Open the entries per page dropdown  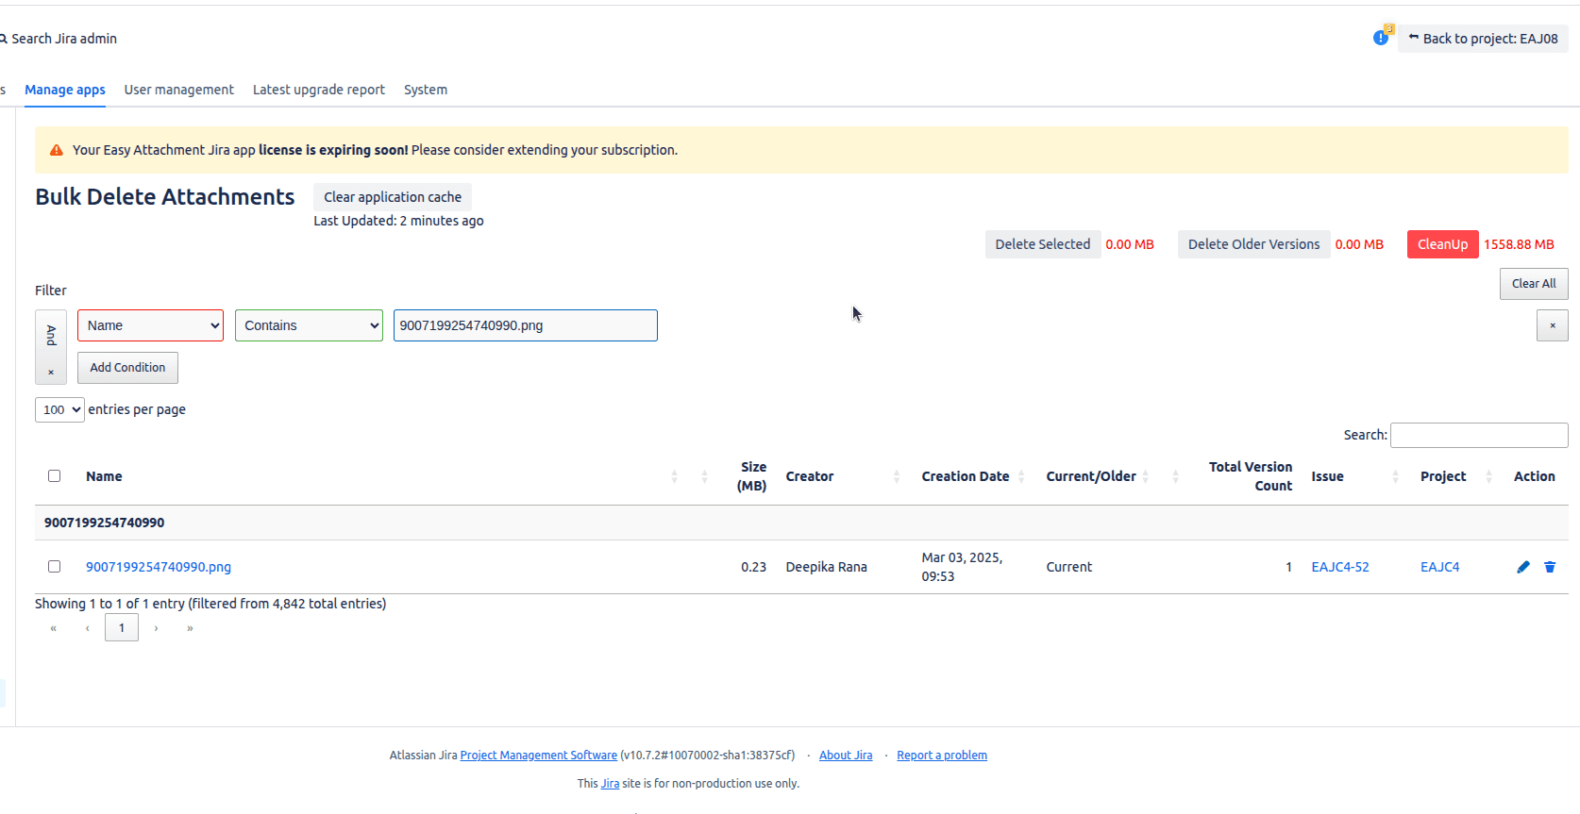(x=59, y=409)
